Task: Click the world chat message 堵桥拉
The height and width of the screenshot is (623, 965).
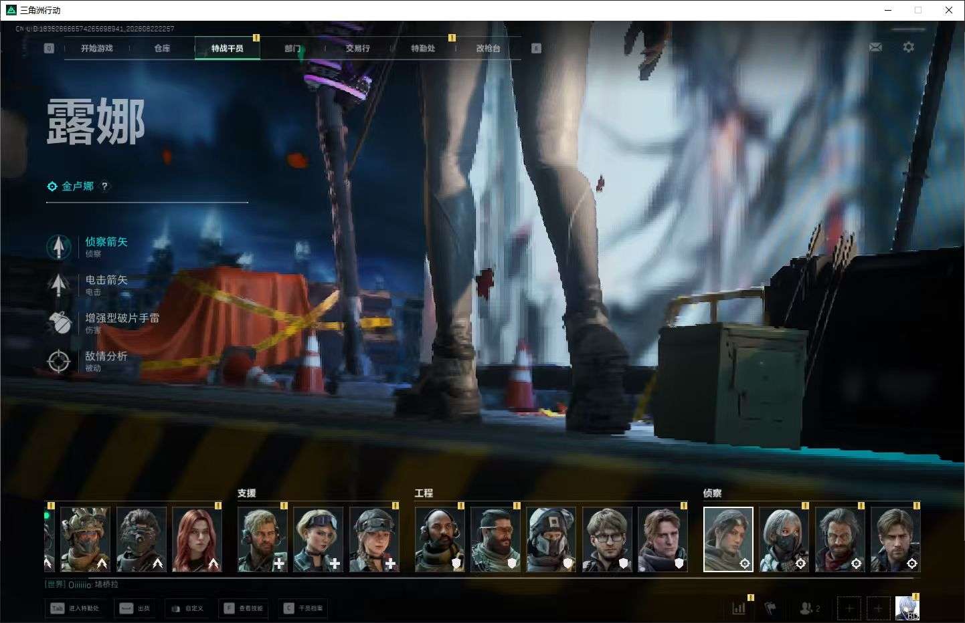Action: (x=82, y=585)
